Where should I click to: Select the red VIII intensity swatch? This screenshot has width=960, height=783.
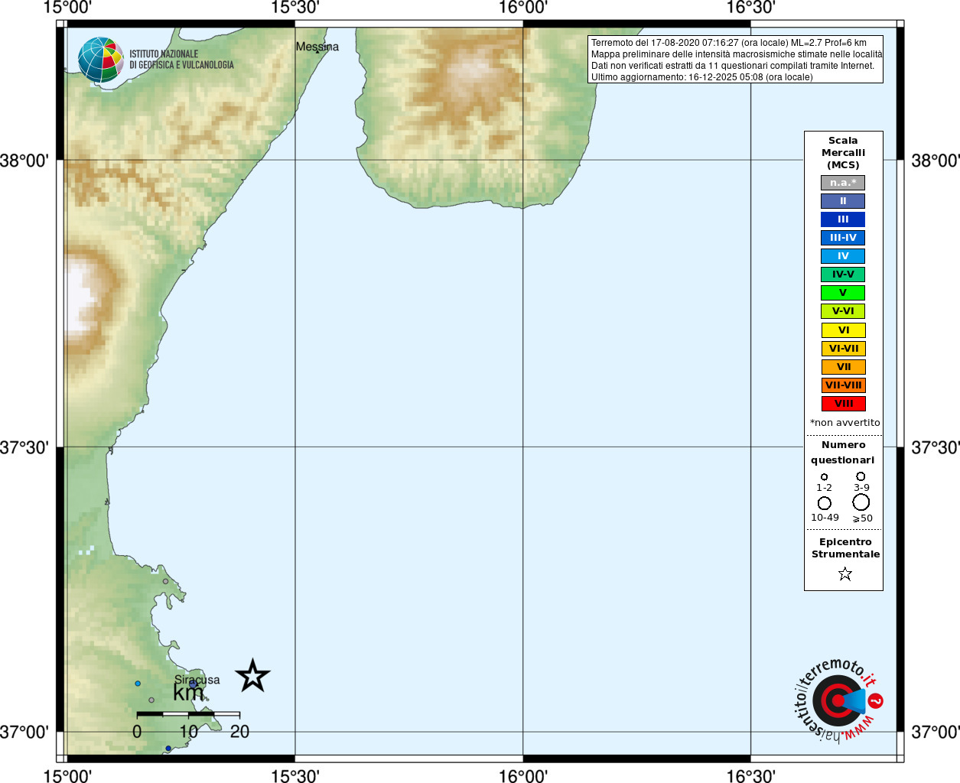[843, 404]
